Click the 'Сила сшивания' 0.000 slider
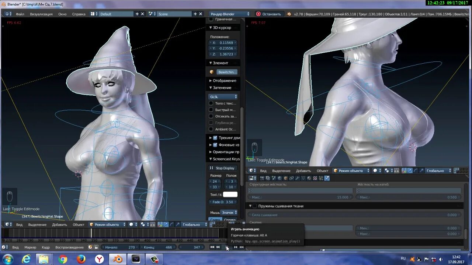Viewport: 472px width, 265px height. (354, 215)
